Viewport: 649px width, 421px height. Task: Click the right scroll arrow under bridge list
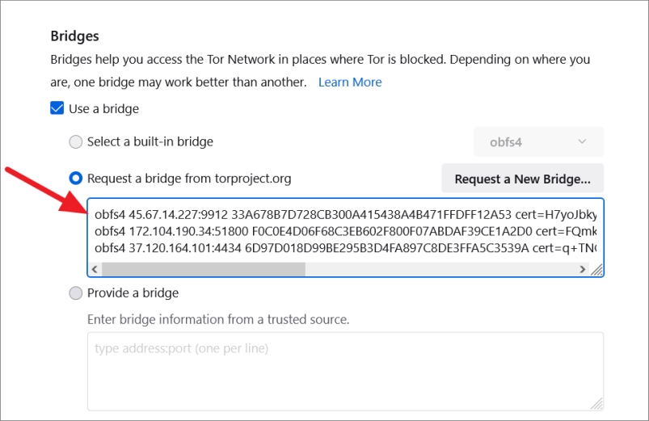point(583,269)
